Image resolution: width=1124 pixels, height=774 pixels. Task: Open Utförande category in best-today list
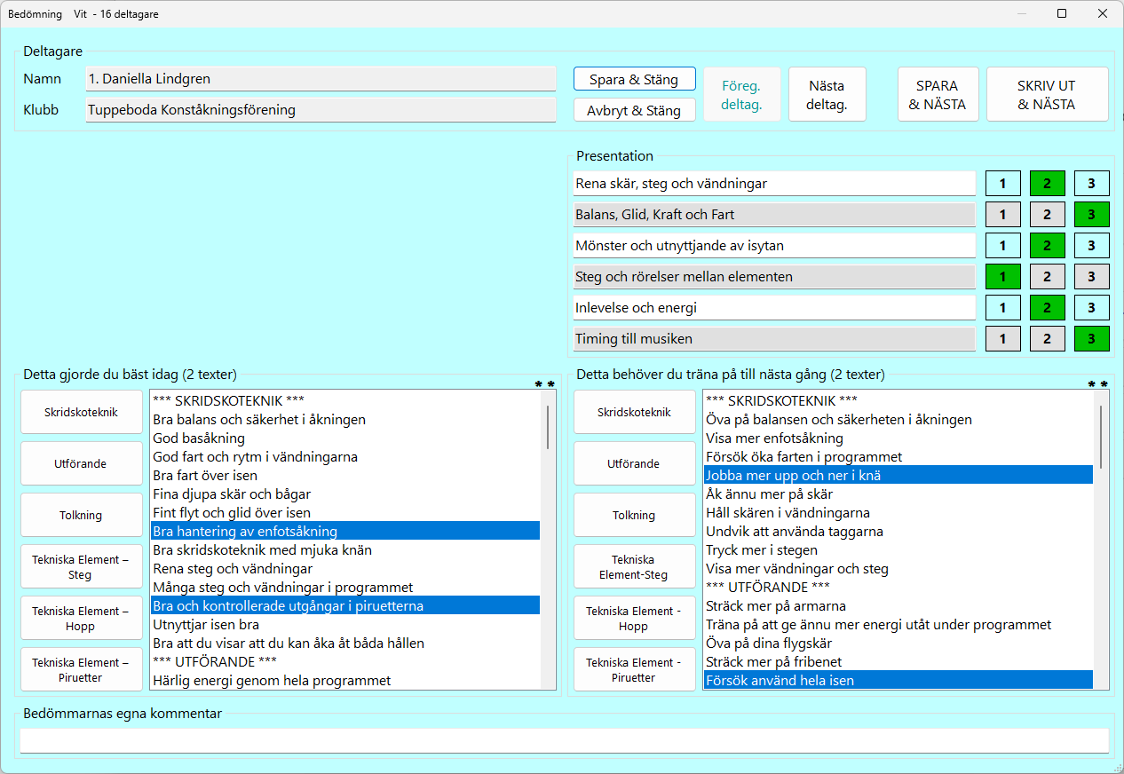coord(82,463)
